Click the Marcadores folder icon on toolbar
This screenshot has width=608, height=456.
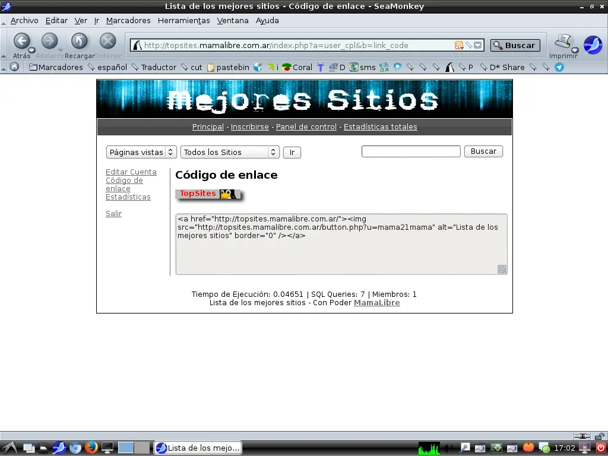coord(34,67)
